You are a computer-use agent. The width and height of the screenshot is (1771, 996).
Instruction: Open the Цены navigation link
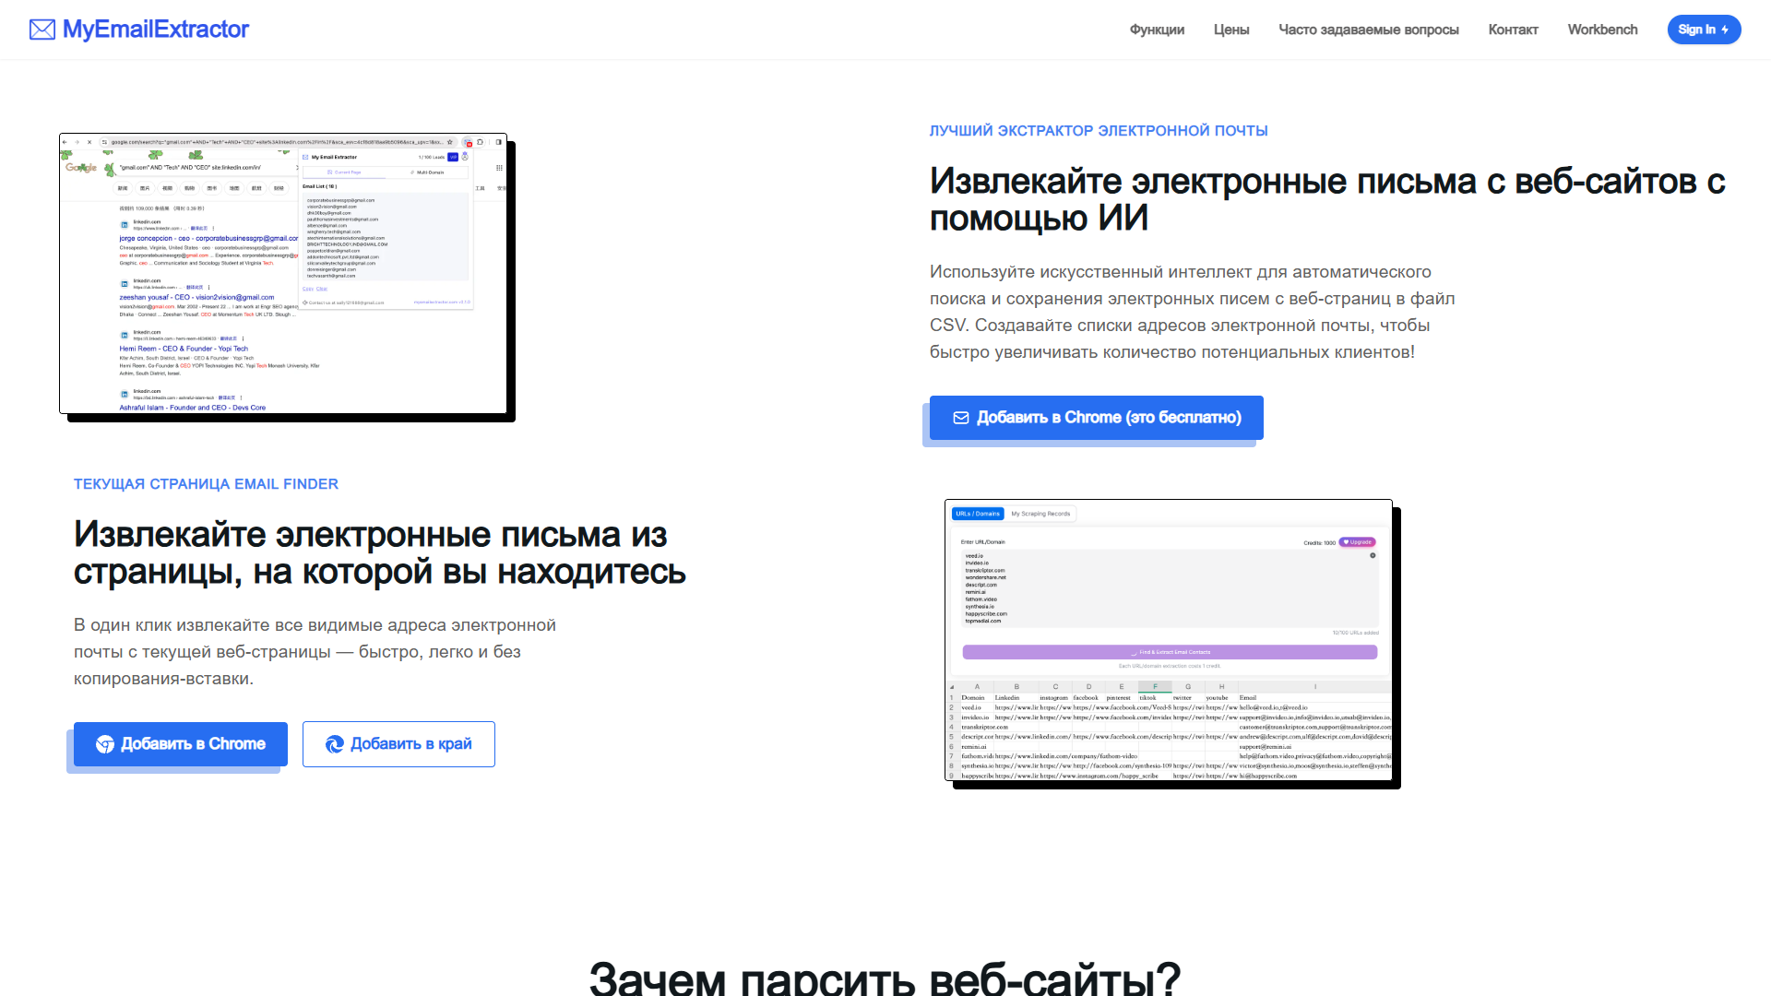(x=1231, y=30)
